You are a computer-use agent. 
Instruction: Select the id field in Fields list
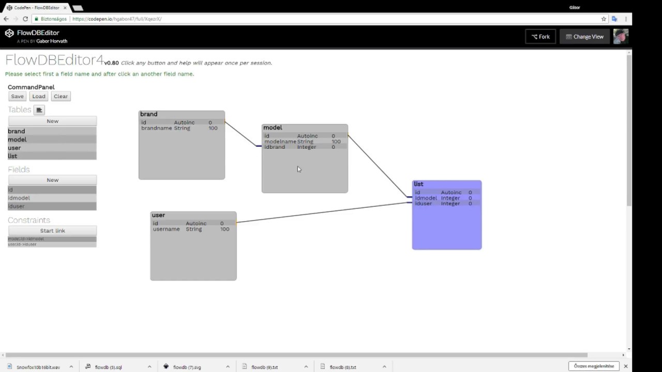(52, 190)
